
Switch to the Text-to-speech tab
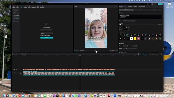(142, 7)
